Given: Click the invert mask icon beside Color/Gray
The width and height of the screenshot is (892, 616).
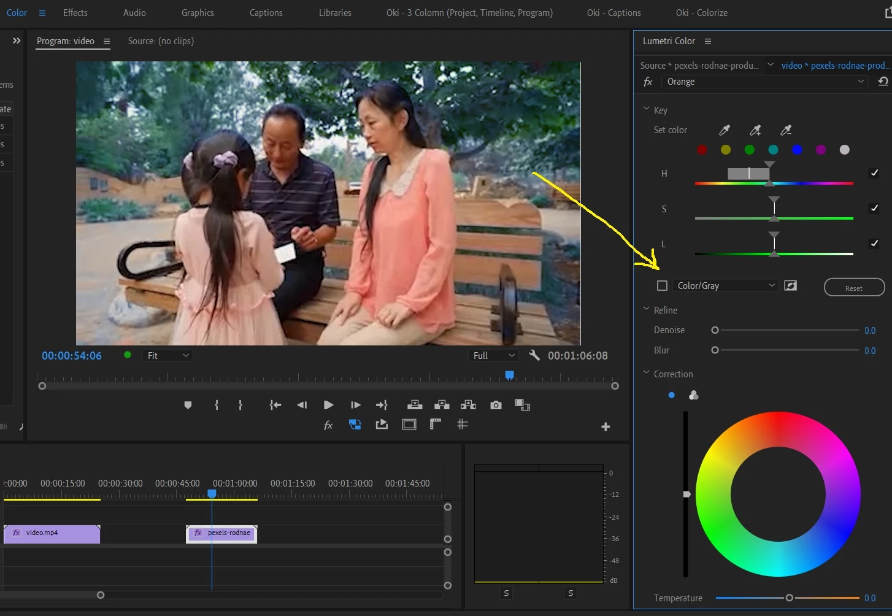Looking at the screenshot, I should tap(791, 286).
